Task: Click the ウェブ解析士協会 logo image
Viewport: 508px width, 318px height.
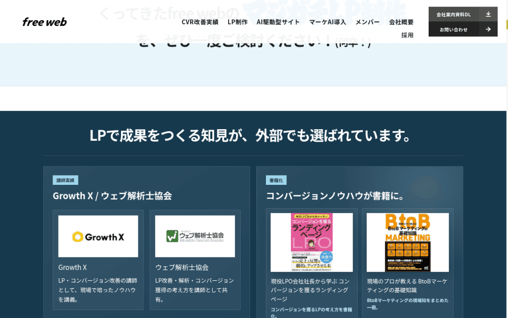Action: point(195,236)
